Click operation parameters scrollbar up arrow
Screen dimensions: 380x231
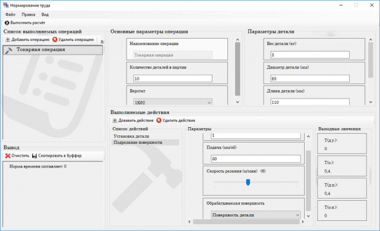pos(237,40)
